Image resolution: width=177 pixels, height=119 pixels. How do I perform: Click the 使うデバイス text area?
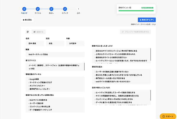click(55, 67)
